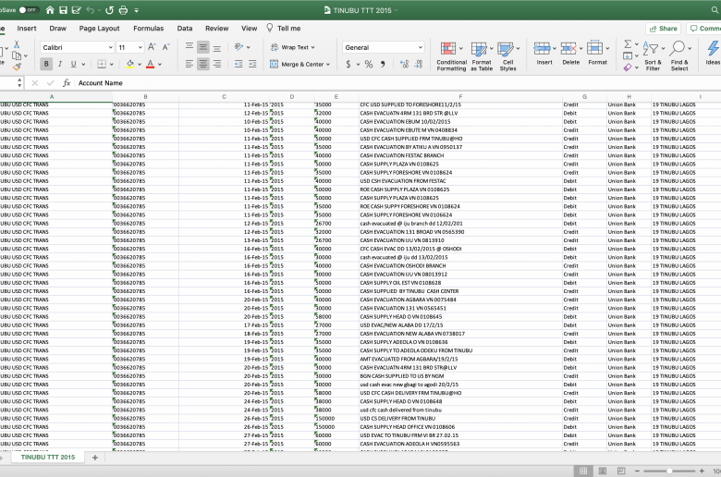Decrease font size with smaller A
Screen dimensions: 721x477
tap(166, 47)
